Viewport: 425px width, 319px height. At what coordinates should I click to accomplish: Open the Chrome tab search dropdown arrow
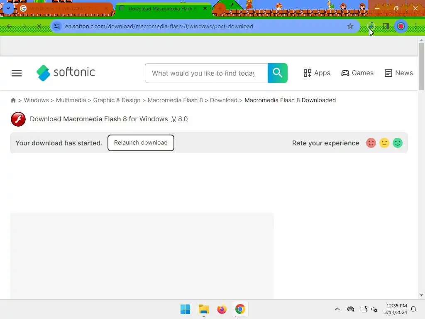(x=8, y=8)
